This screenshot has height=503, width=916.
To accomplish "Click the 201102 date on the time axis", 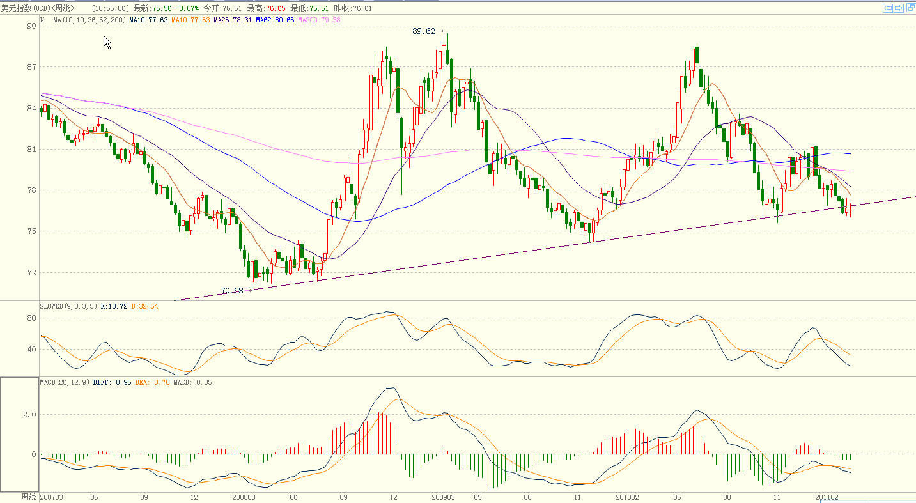I will [827, 497].
